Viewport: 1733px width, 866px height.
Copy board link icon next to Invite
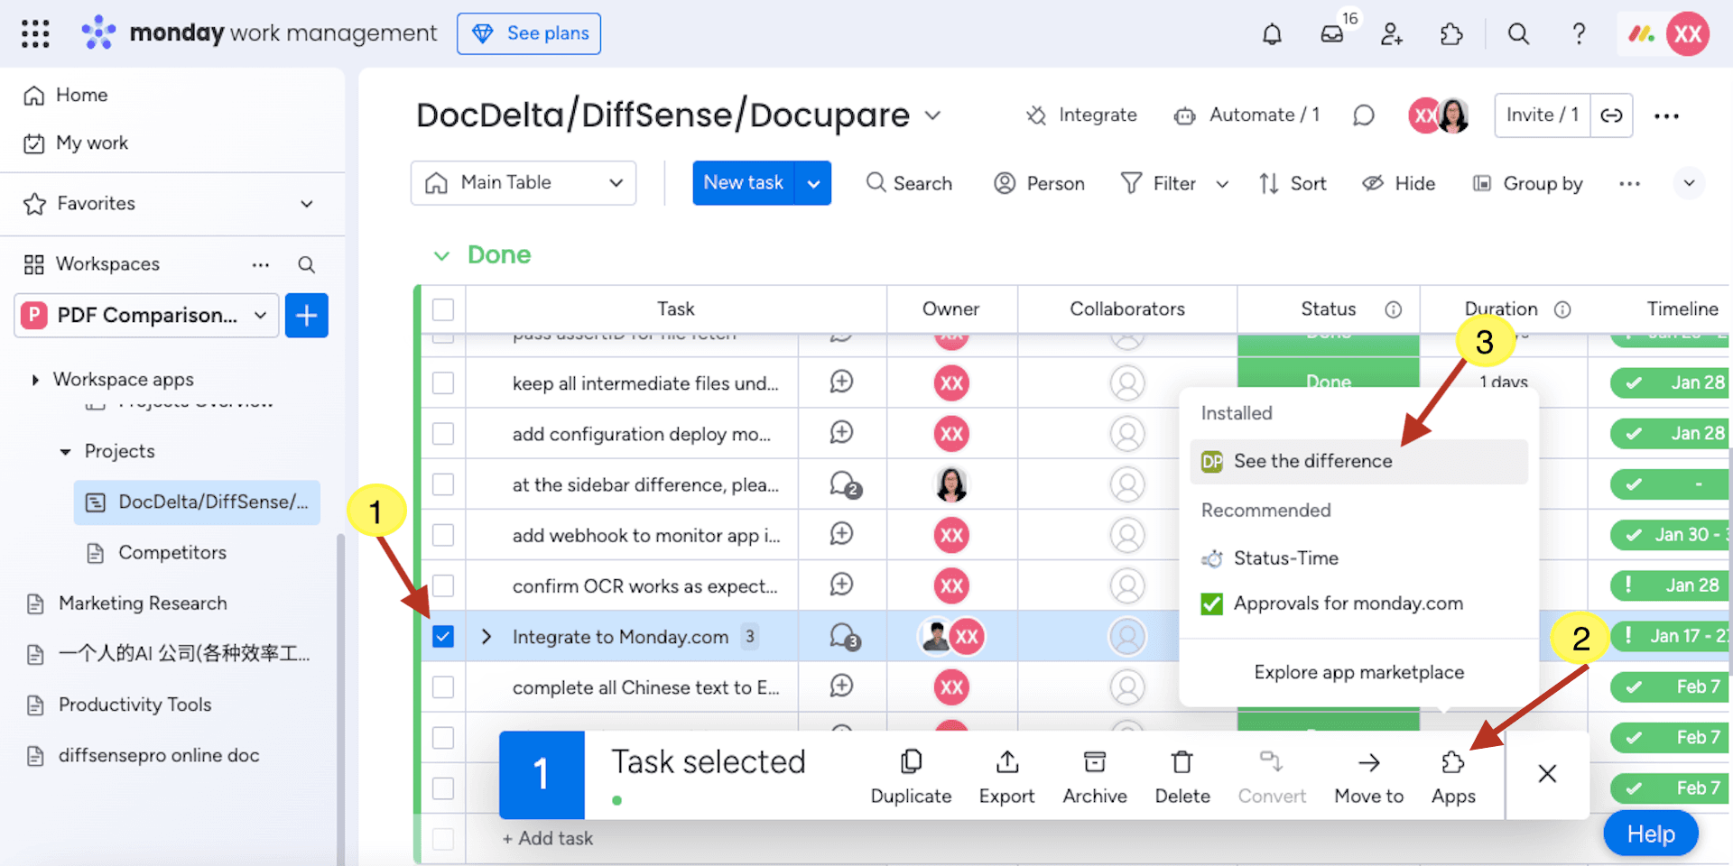click(x=1612, y=115)
